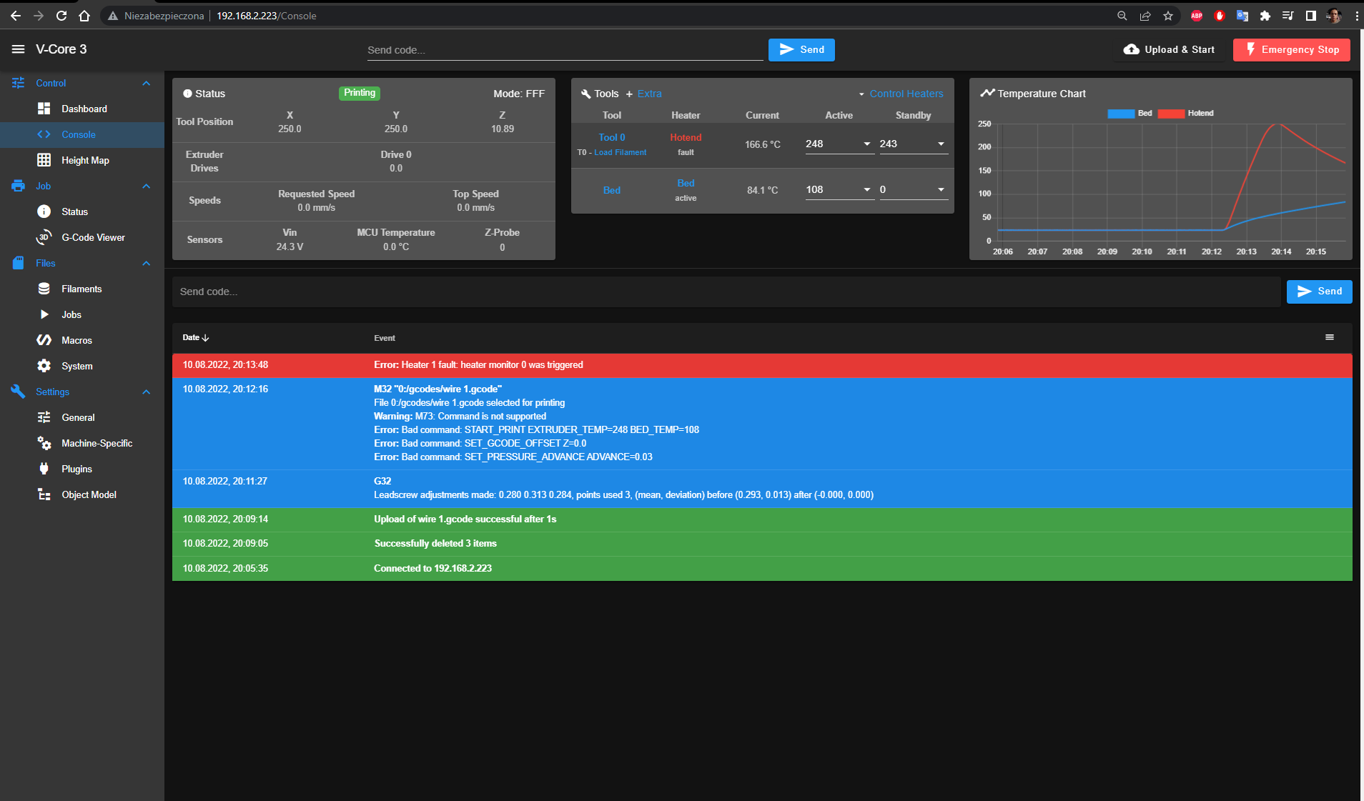The width and height of the screenshot is (1364, 801).
Task: Click the Machine-Specific gears icon
Action: pyautogui.click(x=44, y=443)
